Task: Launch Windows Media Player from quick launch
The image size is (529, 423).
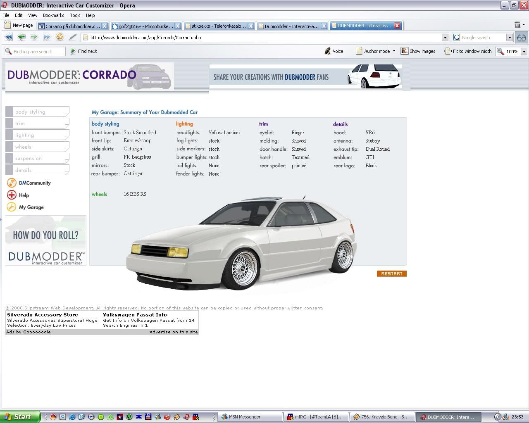Action: pos(91,417)
